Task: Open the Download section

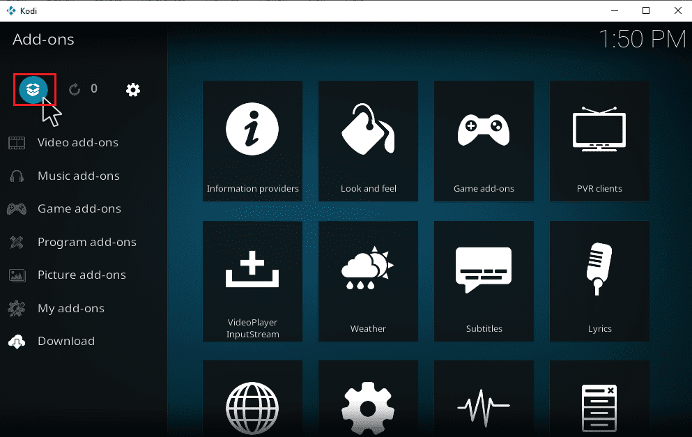Action: (66, 341)
